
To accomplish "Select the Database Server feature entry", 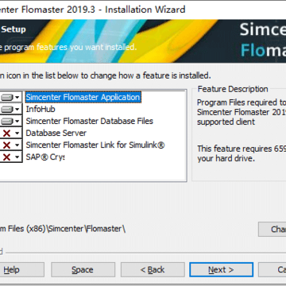I will 56,133.
